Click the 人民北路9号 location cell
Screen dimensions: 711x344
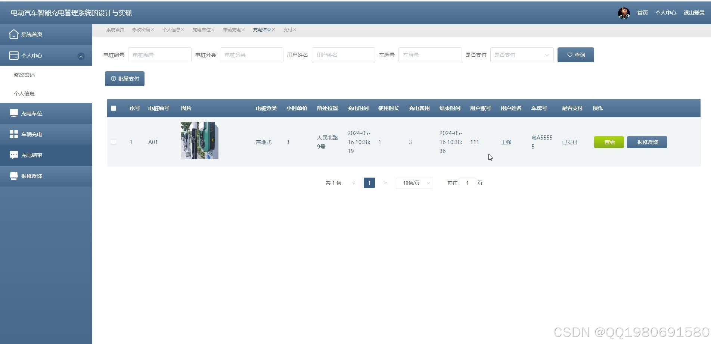(327, 142)
